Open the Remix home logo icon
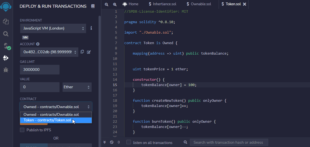The height and width of the screenshot is (147, 310). pos(6,7)
